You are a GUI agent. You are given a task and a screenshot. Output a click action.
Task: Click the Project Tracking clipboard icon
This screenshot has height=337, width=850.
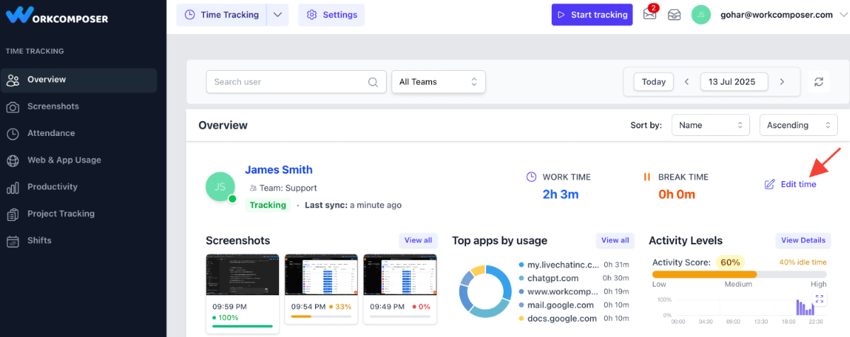click(x=13, y=215)
